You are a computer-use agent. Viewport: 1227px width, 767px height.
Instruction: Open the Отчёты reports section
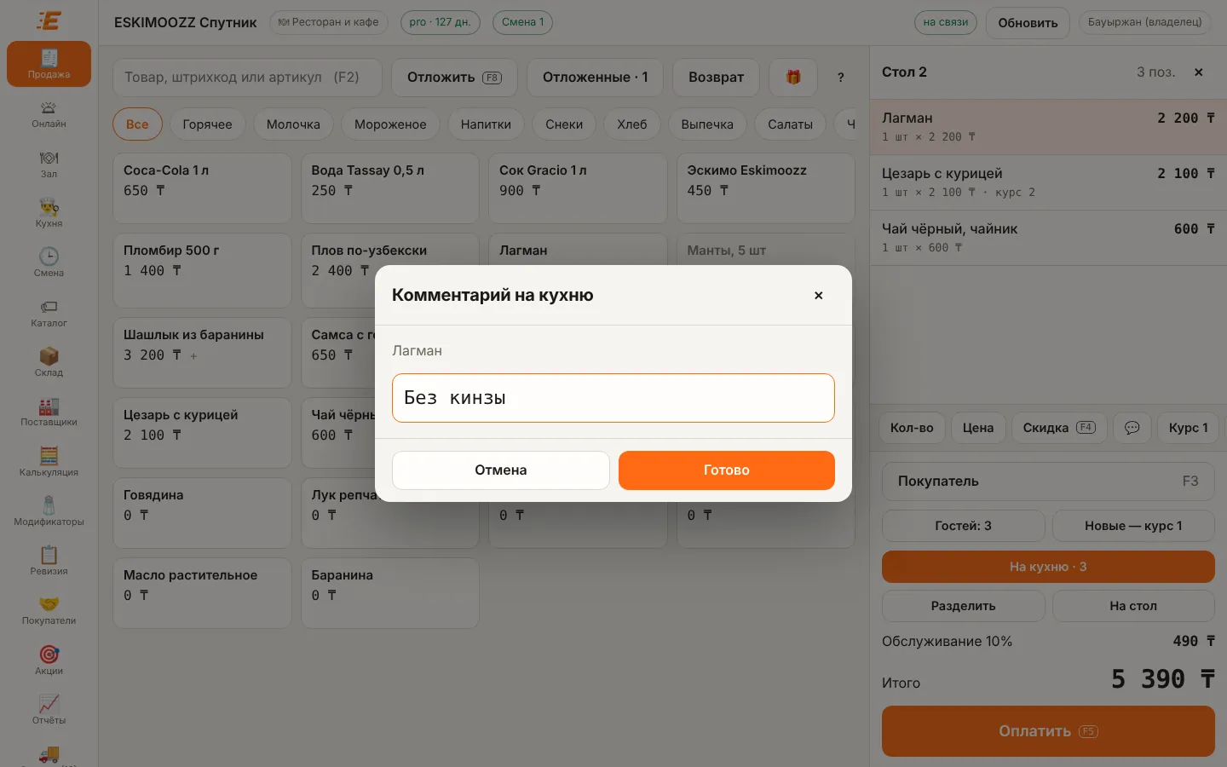49,711
